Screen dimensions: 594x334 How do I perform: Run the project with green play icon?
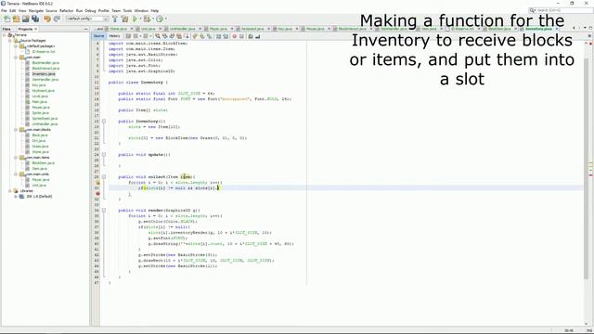135,19
